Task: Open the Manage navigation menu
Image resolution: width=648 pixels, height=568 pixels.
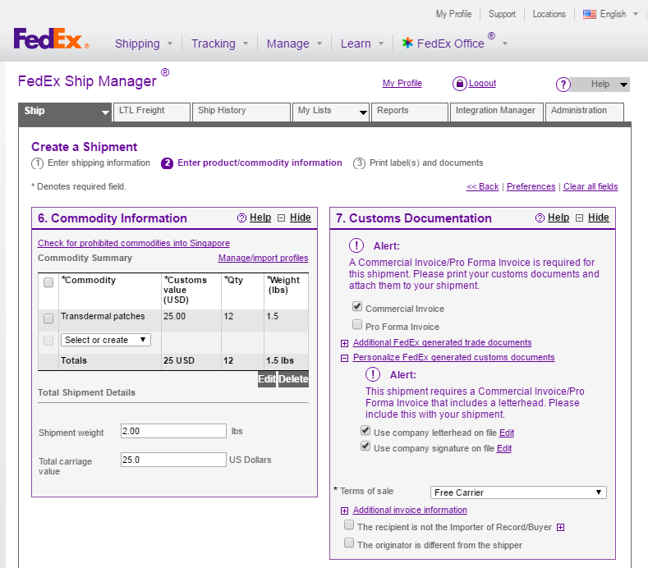Action: click(294, 44)
